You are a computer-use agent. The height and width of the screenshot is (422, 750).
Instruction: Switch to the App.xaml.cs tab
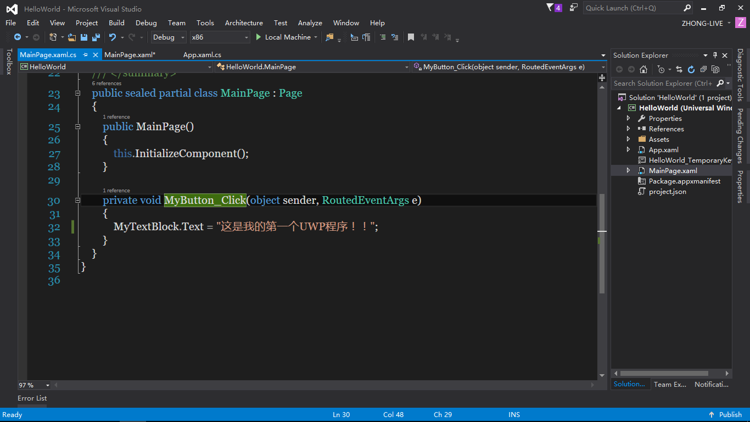click(x=202, y=55)
